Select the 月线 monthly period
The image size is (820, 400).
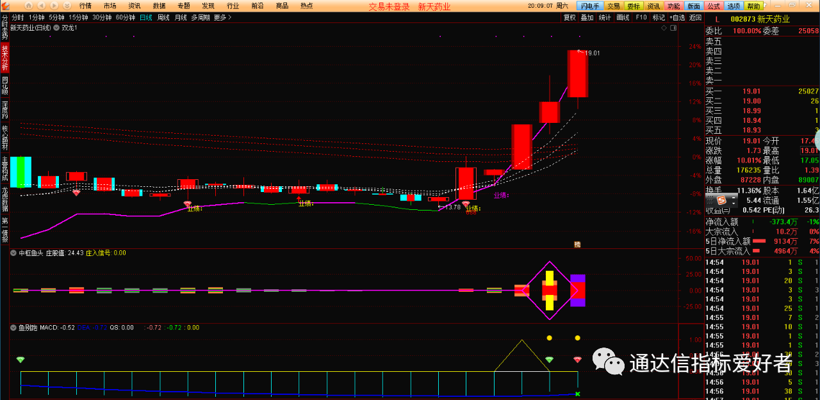(x=181, y=17)
